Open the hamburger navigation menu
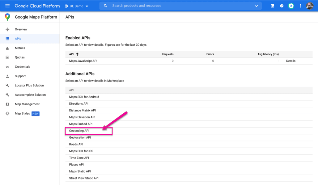Viewport: 318px width, 185px height. (7, 6)
